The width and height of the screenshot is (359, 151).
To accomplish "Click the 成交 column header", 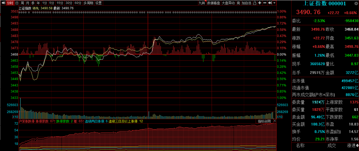I will click(x=331, y=145).
